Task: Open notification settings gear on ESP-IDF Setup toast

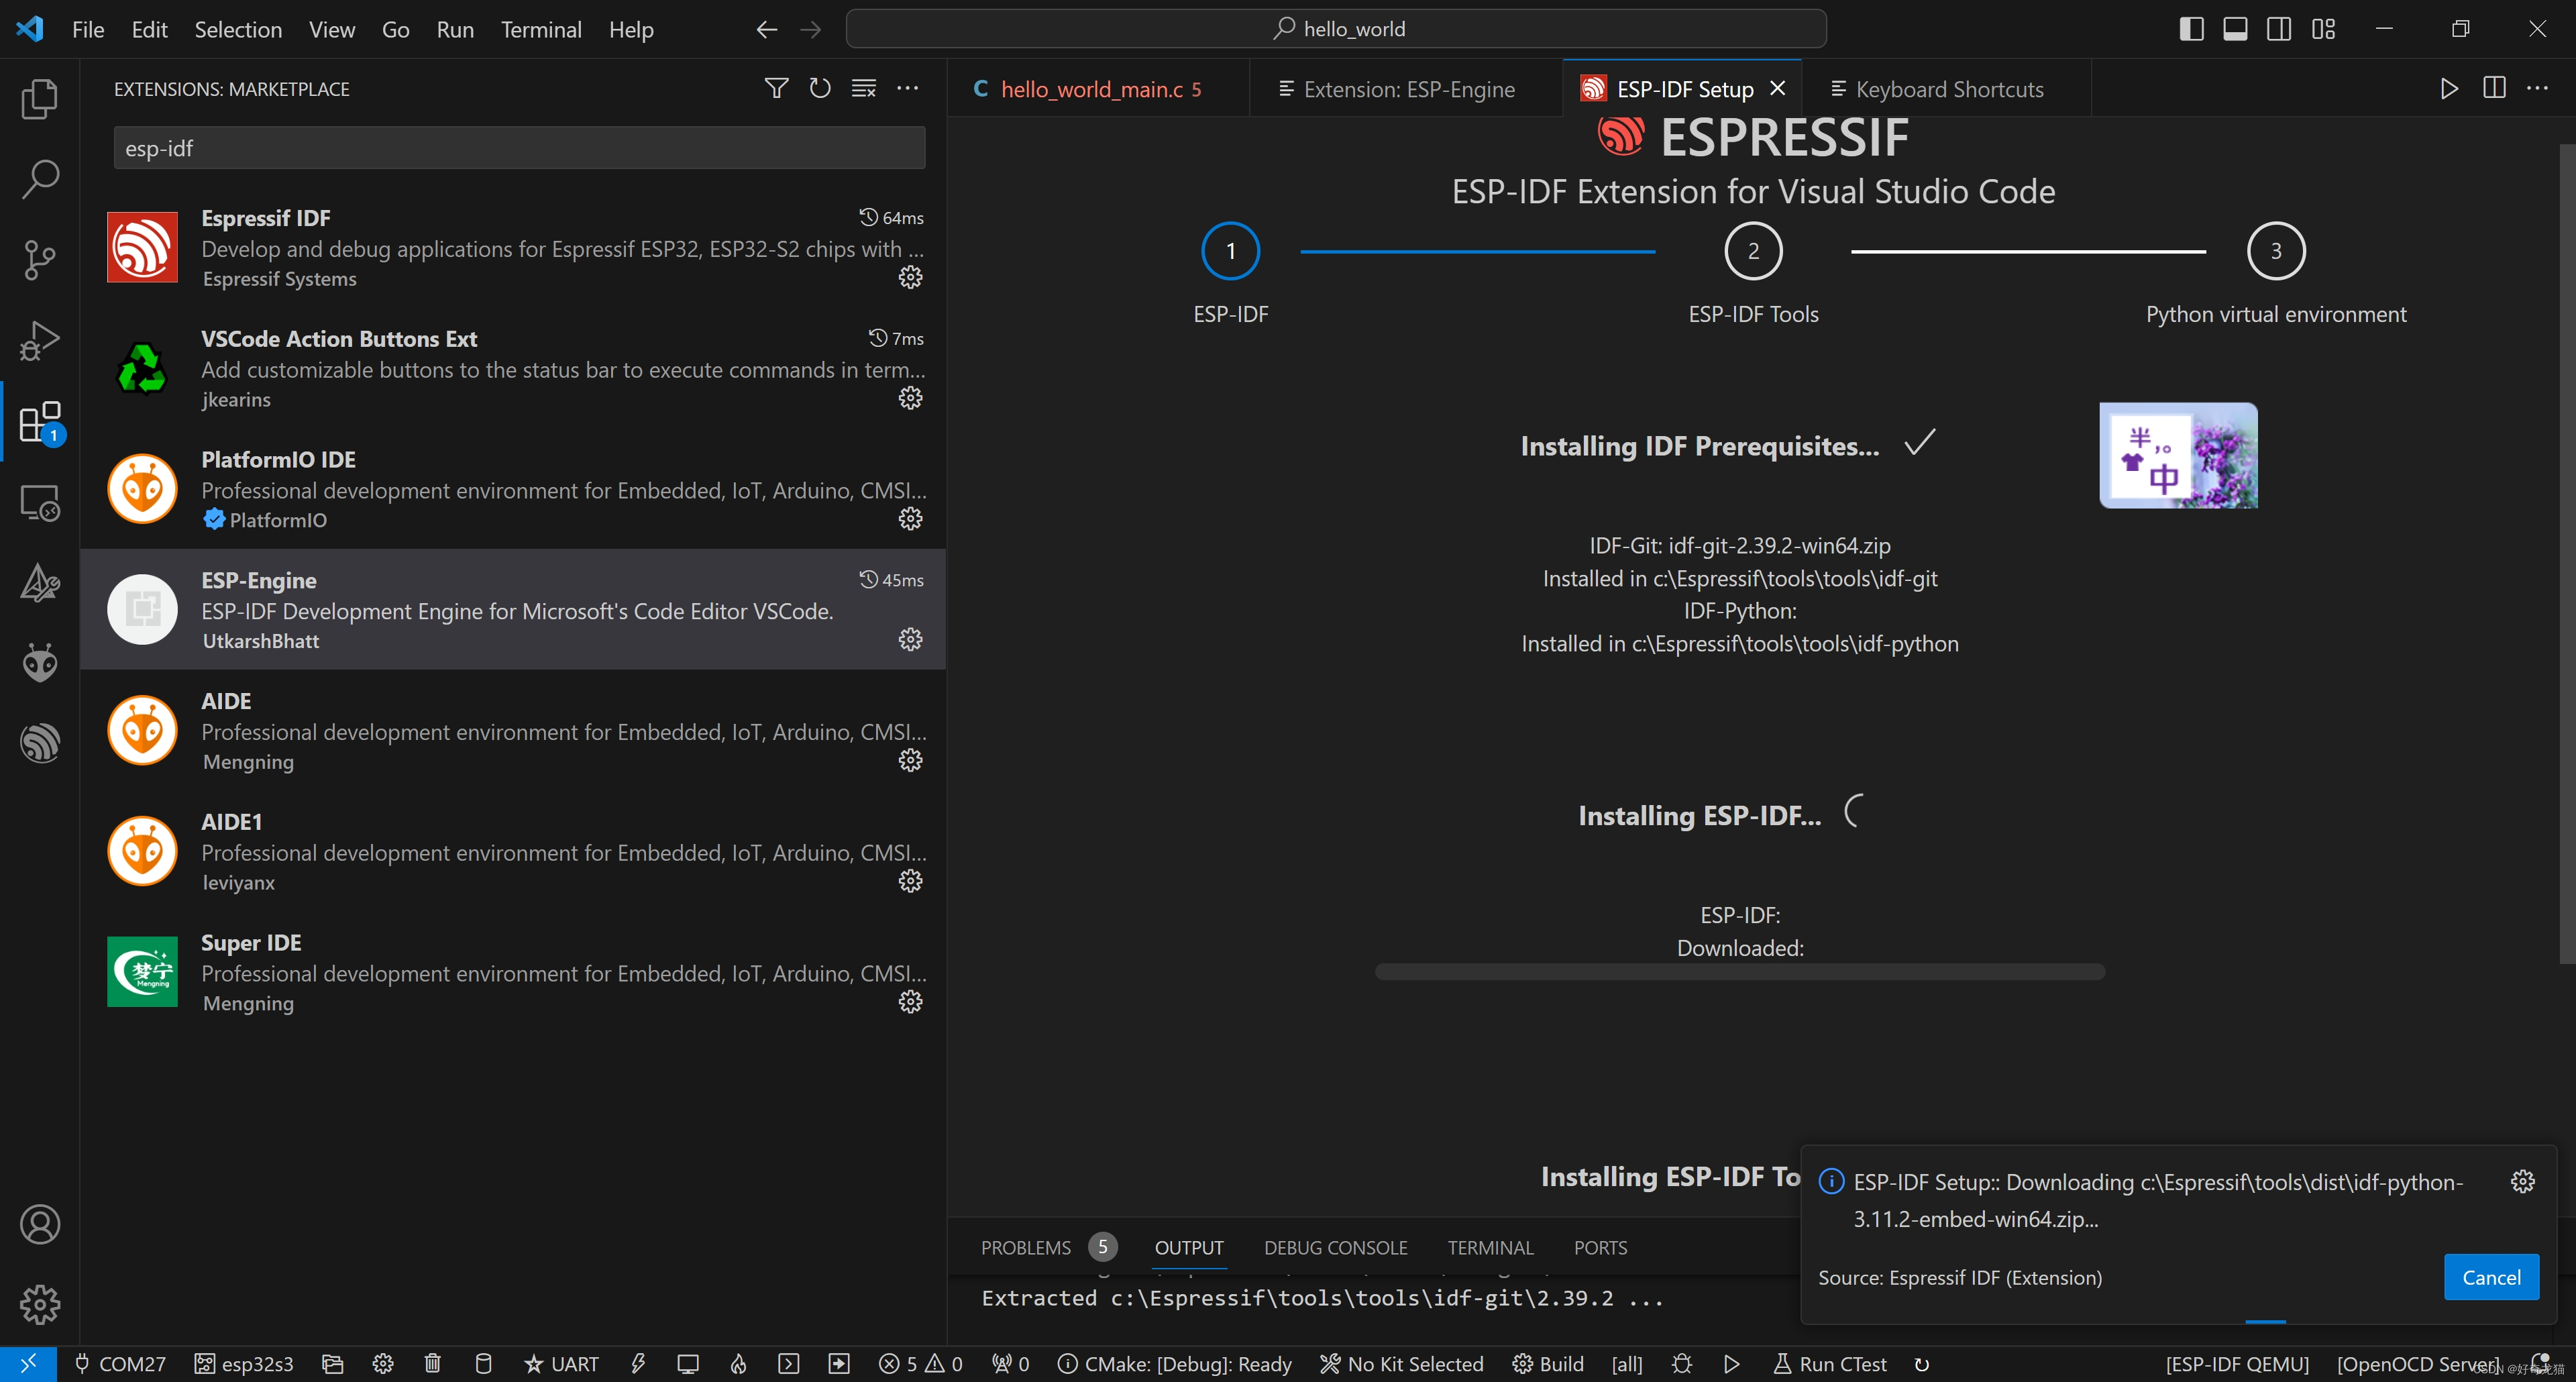Action: pyautogui.click(x=2522, y=1182)
